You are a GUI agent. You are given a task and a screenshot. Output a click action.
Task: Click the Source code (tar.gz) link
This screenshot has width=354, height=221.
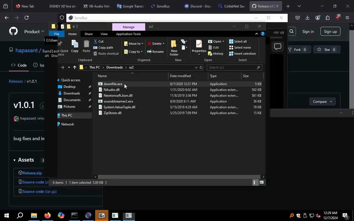click(40, 191)
